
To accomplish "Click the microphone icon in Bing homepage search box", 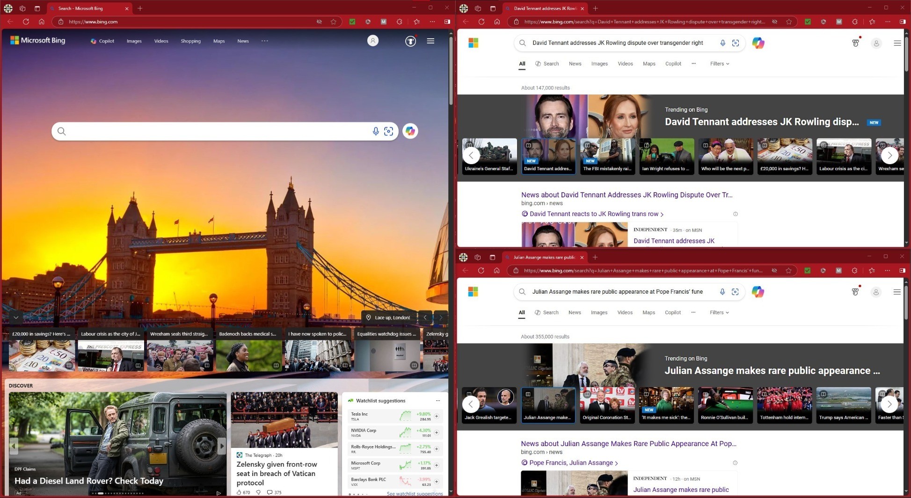I will [375, 131].
